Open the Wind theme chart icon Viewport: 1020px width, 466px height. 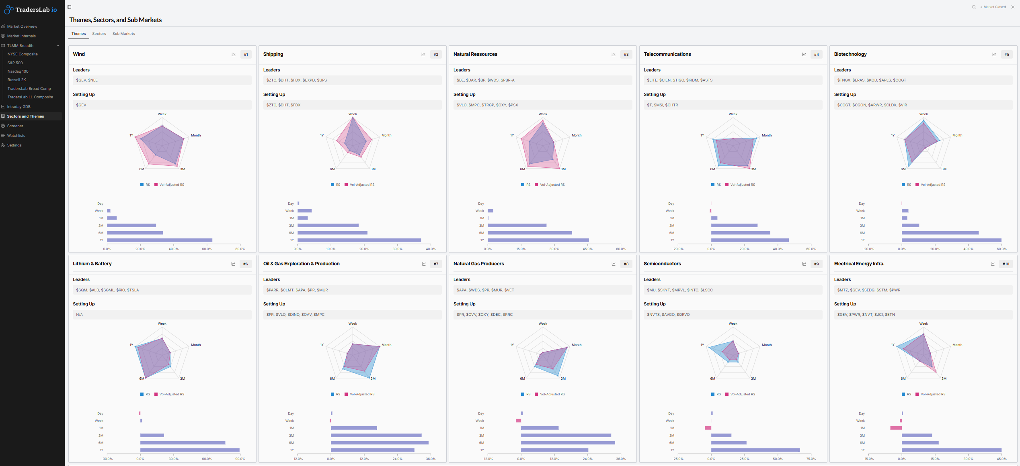click(x=234, y=55)
